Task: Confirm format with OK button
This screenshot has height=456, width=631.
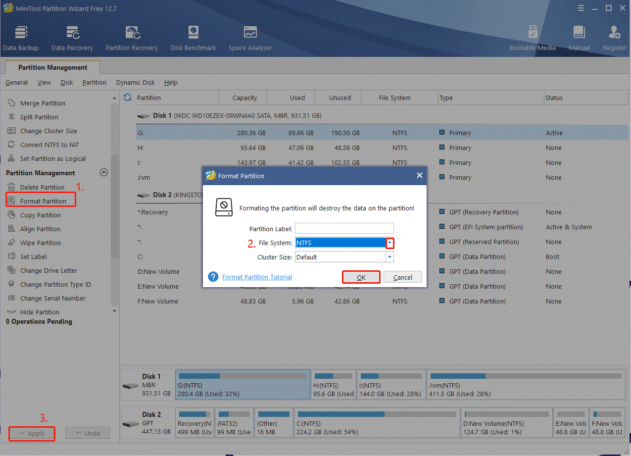Action: coord(361,277)
